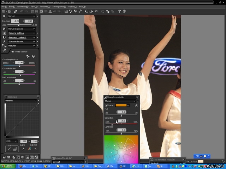Decrease hue with the left arrow

116,112
